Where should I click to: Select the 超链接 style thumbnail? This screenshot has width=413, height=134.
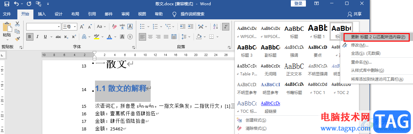tap(270, 106)
